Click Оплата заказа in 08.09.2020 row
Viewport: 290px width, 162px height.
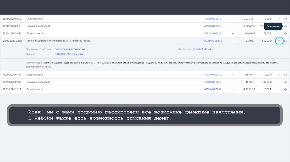(x=35, y=89)
